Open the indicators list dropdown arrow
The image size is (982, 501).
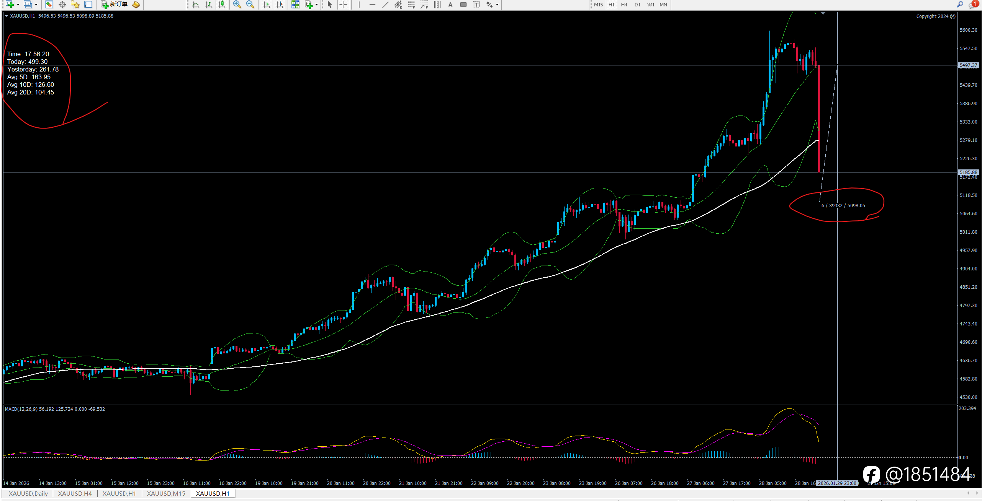click(316, 5)
